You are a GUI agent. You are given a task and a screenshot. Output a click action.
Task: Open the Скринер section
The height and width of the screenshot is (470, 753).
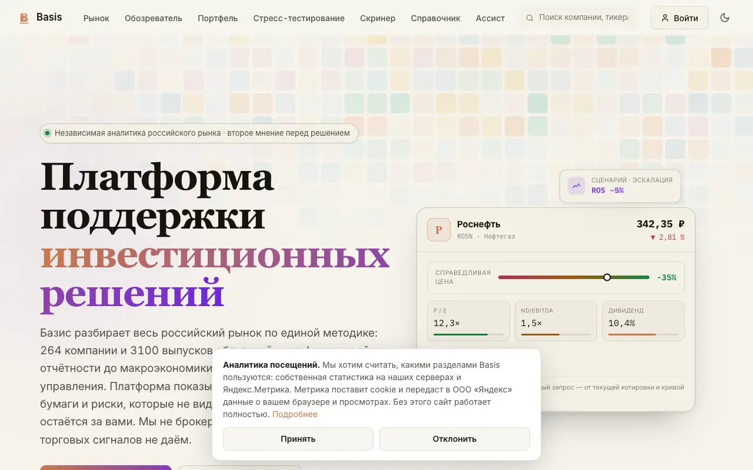point(378,18)
